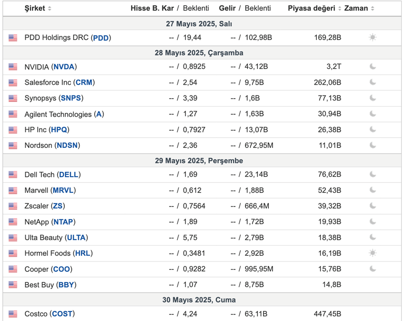Open the NVDA ticker link

pyautogui.click(x=64, y=67)
